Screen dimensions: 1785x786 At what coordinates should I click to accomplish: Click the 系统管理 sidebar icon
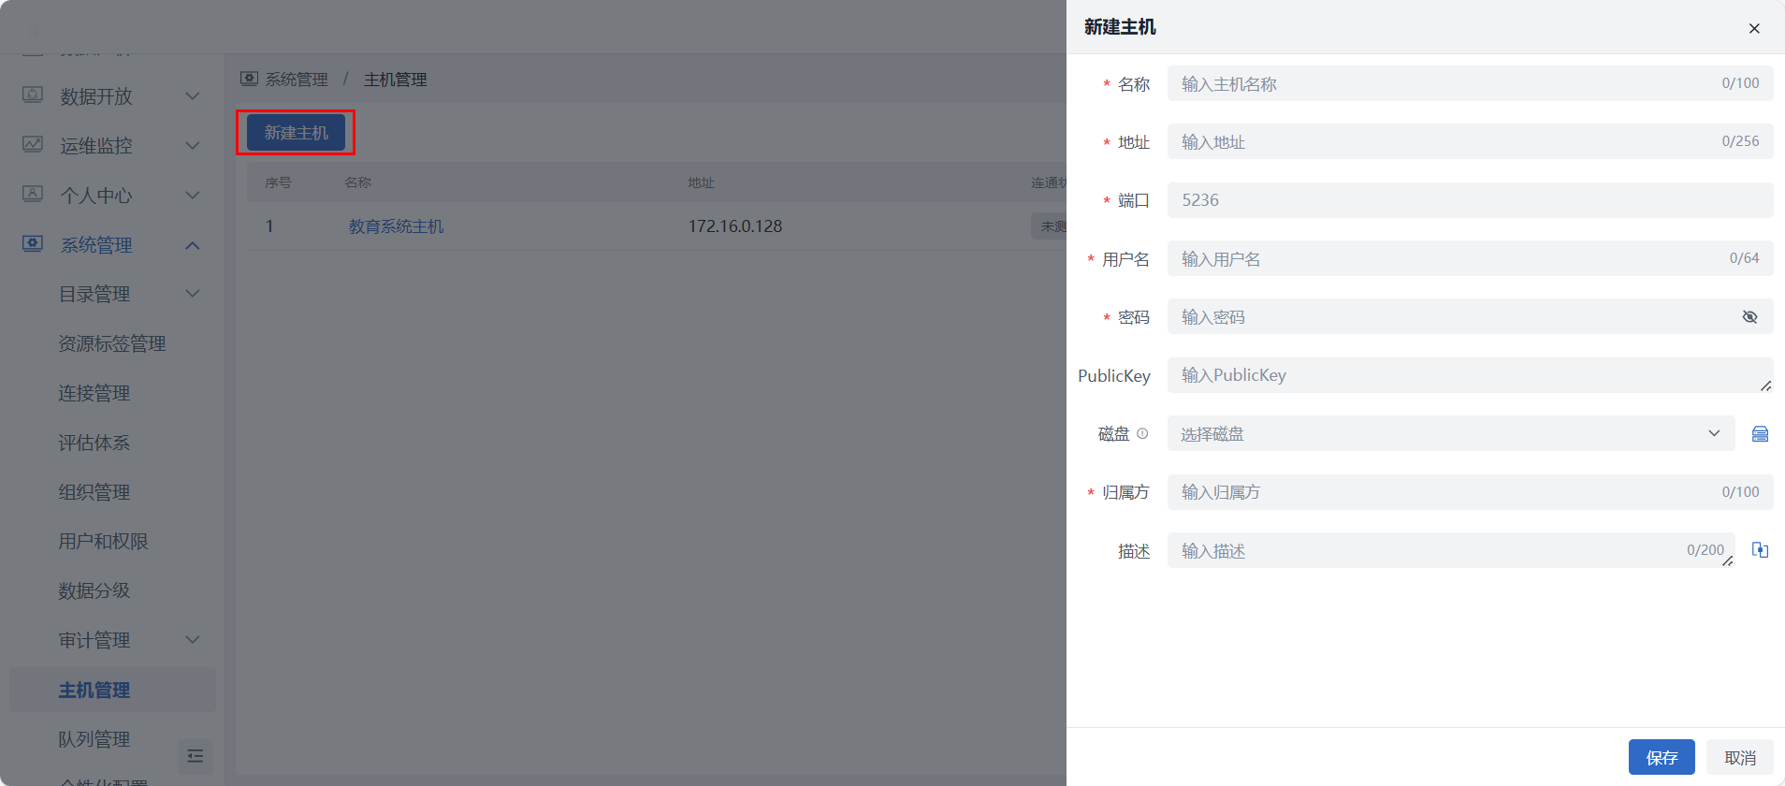(33, 243)
